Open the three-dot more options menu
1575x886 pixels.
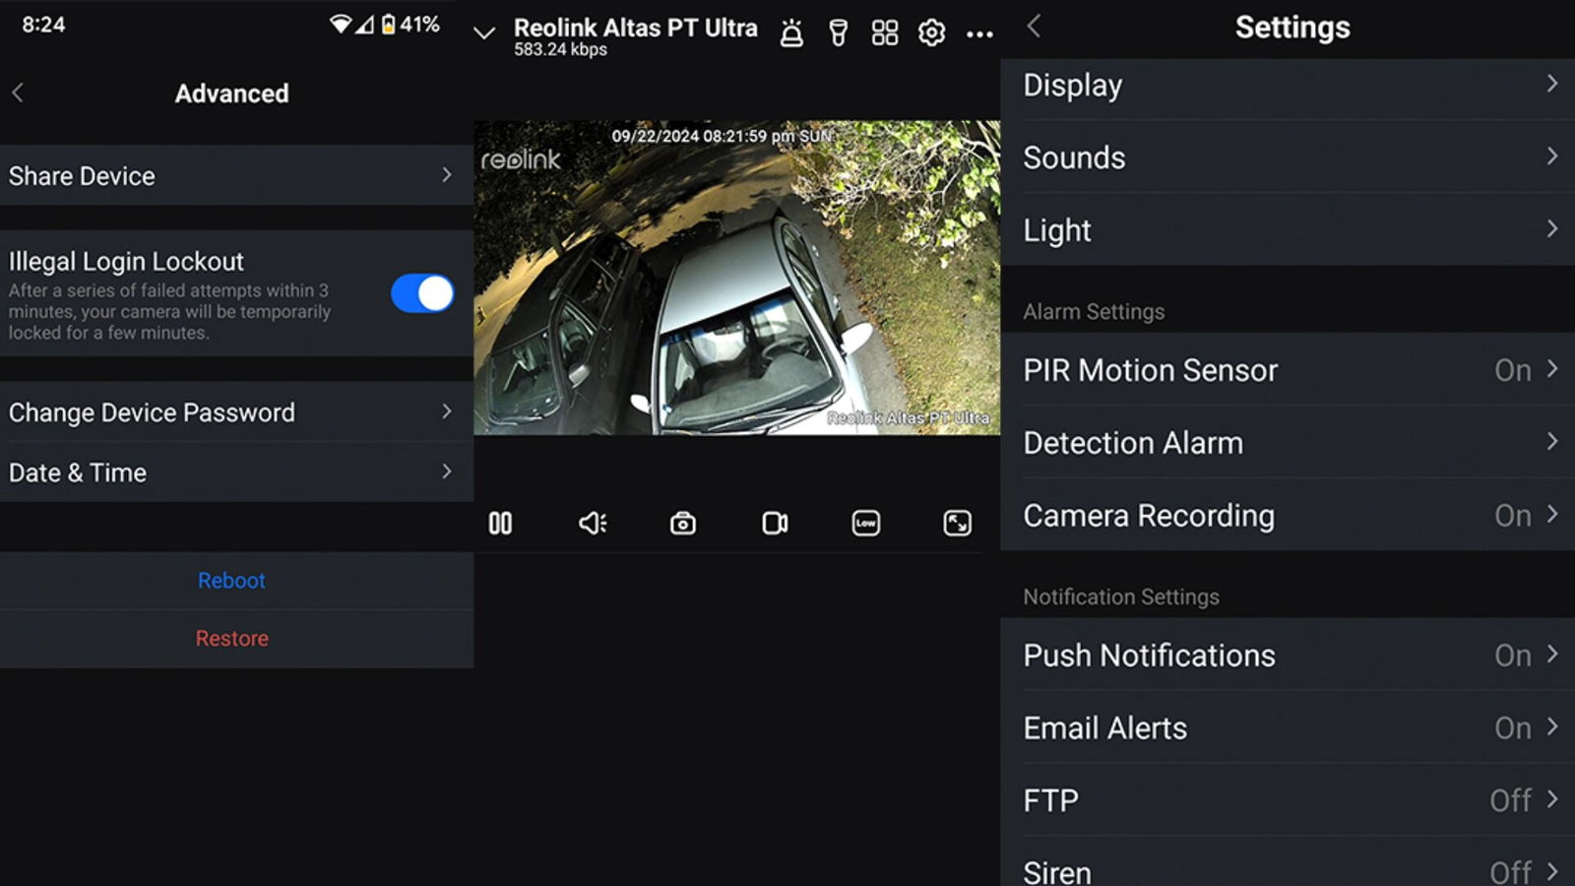(x=978, y=34)
